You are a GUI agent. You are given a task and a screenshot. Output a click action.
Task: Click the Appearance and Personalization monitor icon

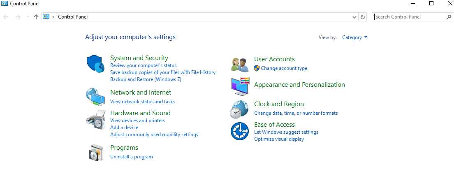pyautogui.click(x=240, y=86)
